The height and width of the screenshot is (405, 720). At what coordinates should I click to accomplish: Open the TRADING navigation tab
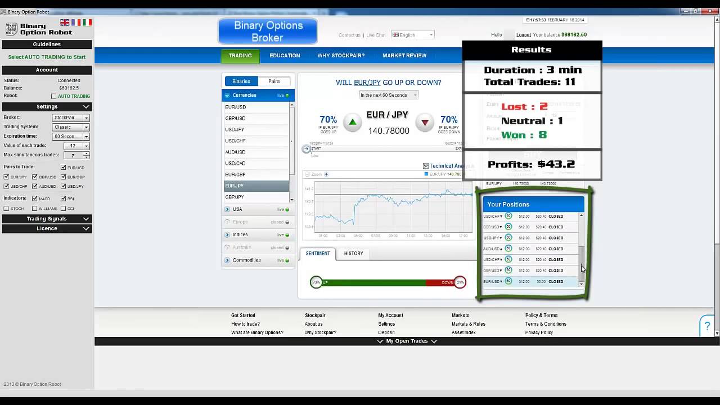coord(240,56)
